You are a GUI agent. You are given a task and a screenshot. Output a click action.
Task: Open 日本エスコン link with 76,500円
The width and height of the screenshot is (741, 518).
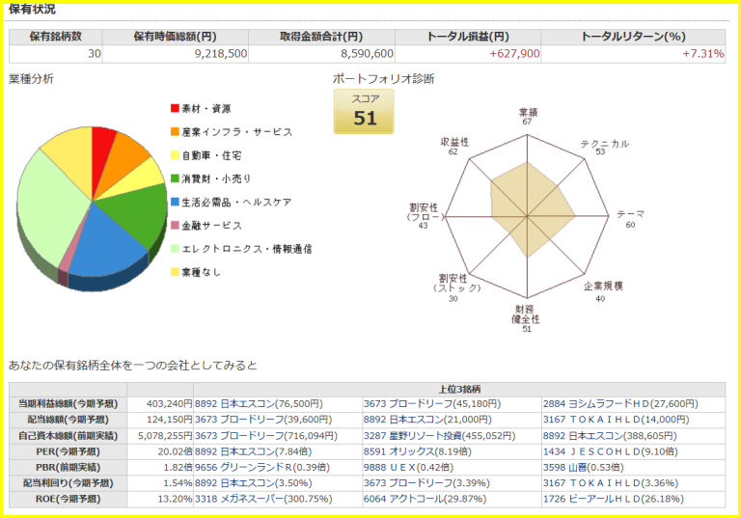tap(259, 404)
